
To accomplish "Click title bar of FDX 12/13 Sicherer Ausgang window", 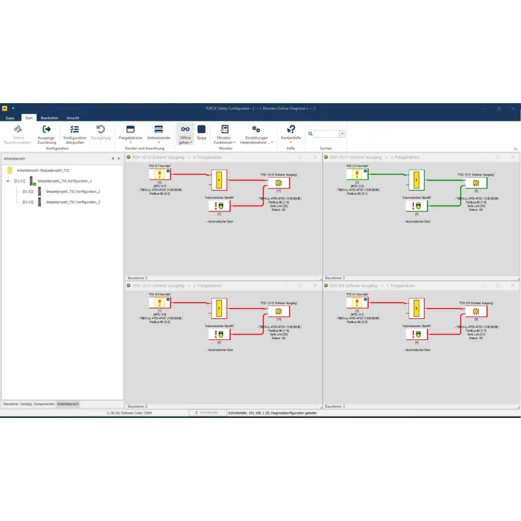I will [223, 286].
